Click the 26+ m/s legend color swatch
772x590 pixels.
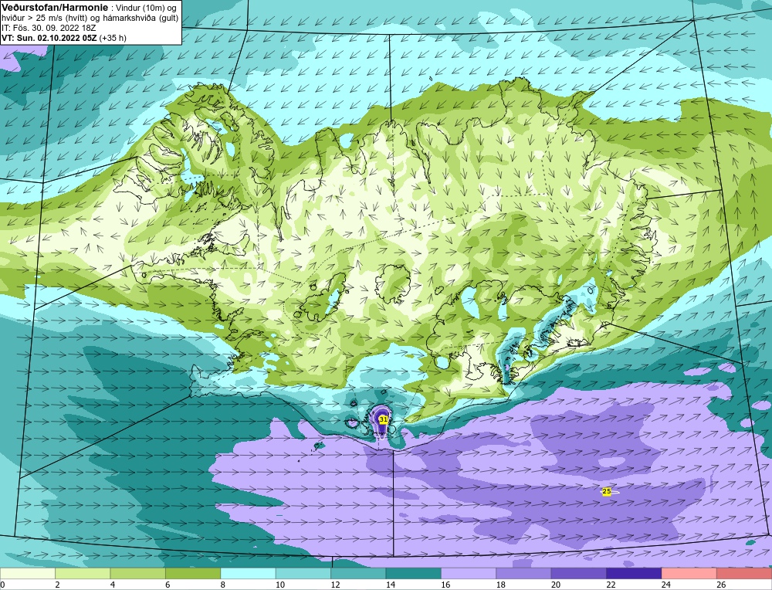tap(744, 574)
